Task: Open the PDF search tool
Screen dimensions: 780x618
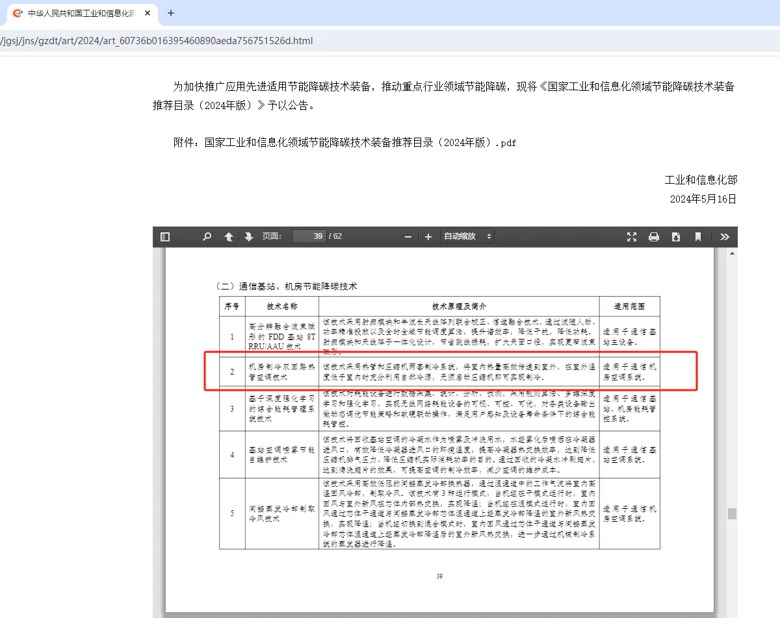Action: (207, 236)
